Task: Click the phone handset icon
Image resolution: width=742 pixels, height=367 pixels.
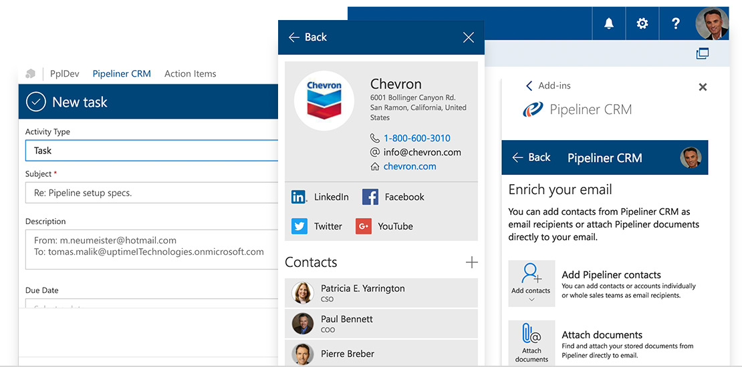Action: pos(375,138)
